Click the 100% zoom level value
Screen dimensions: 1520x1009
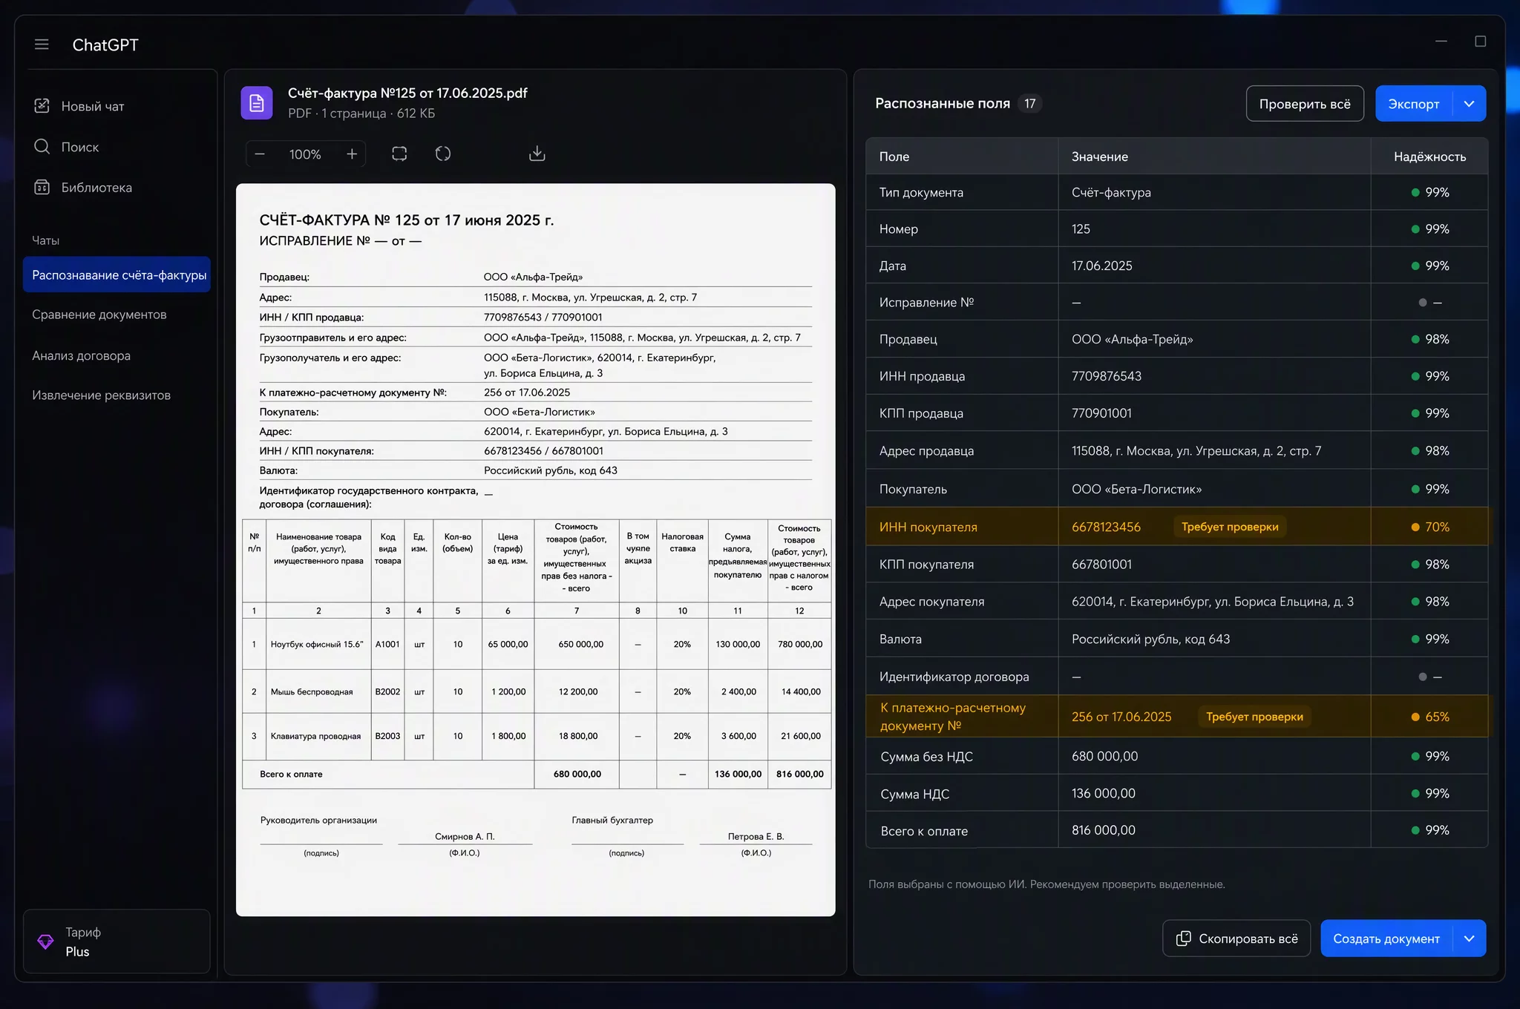tap(305, 154)
